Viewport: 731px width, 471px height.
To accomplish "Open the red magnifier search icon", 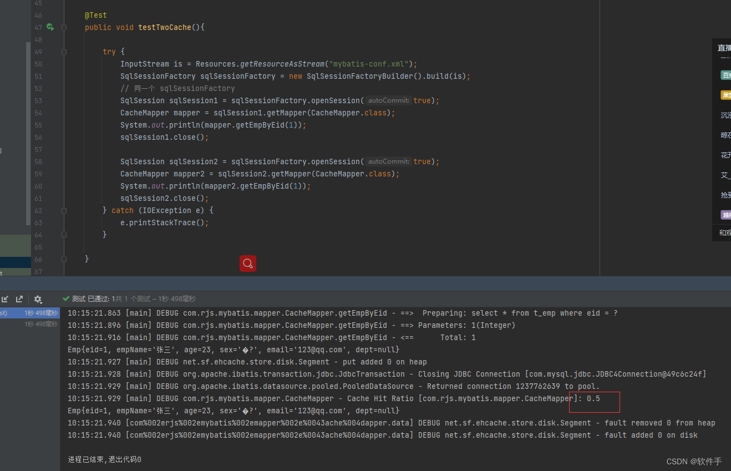I will [x=248, y=263].
